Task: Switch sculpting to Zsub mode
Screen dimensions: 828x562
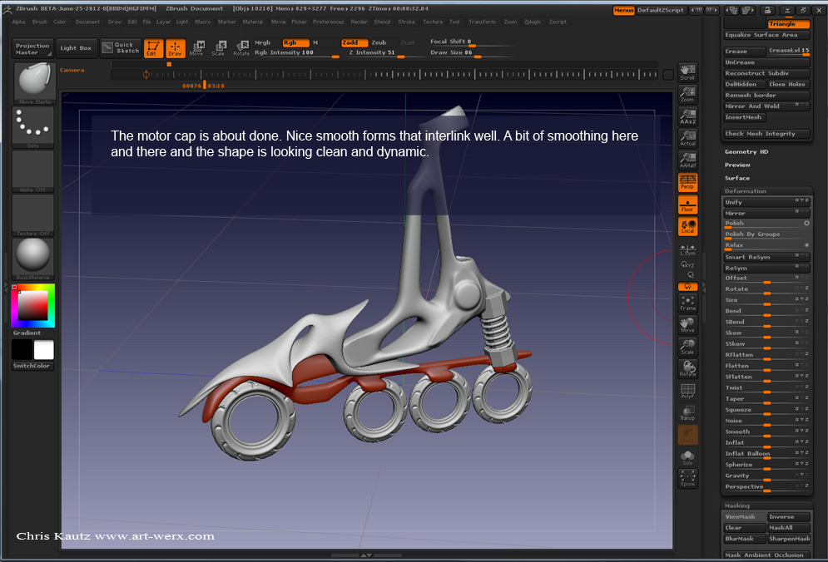Action: 379,42
